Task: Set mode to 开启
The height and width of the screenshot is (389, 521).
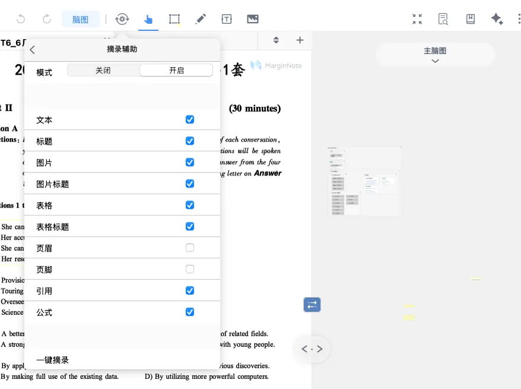Action: coord(176,71)
